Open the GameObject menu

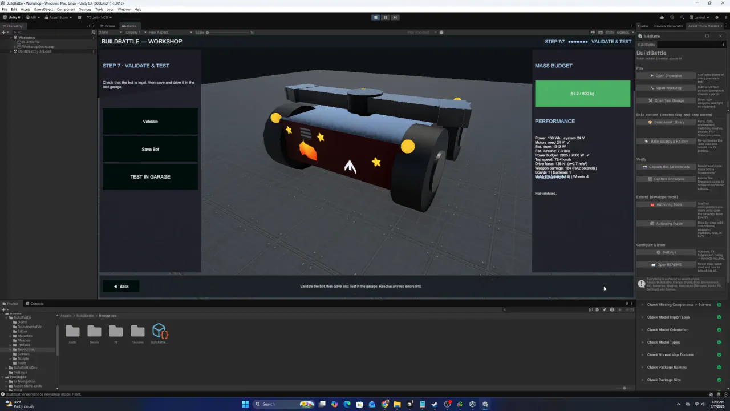[43, 9]
